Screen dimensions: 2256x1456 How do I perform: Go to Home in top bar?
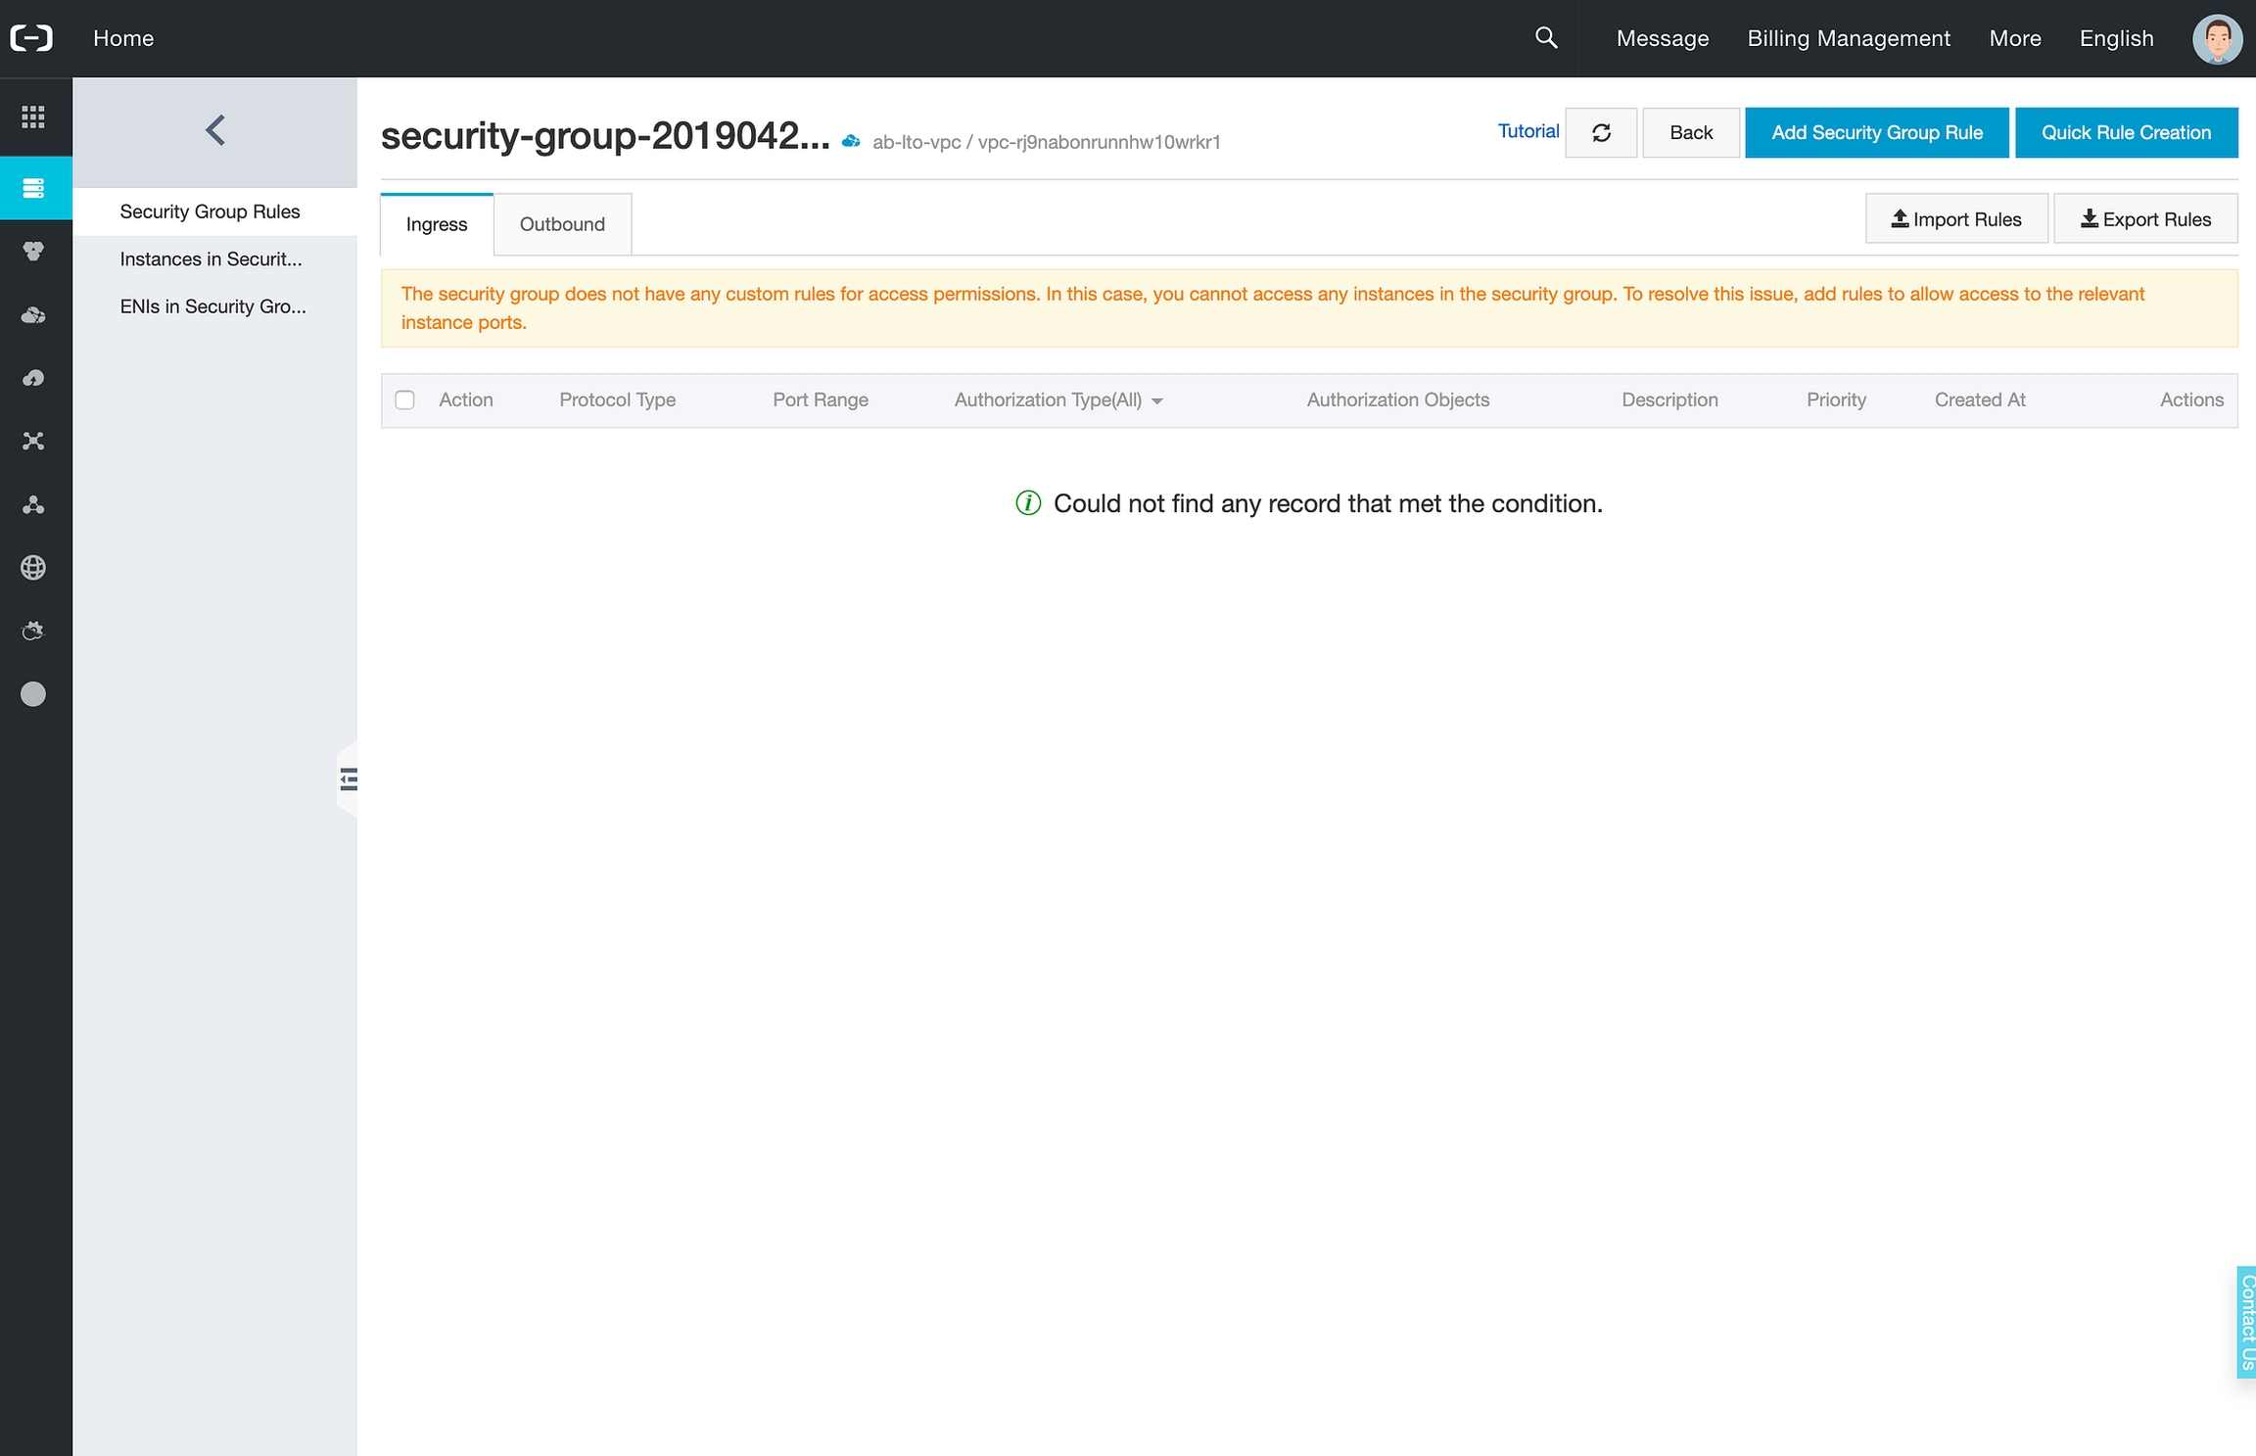(x=123, y=38)
